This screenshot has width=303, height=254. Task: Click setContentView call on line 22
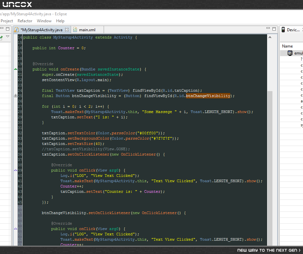58,80
